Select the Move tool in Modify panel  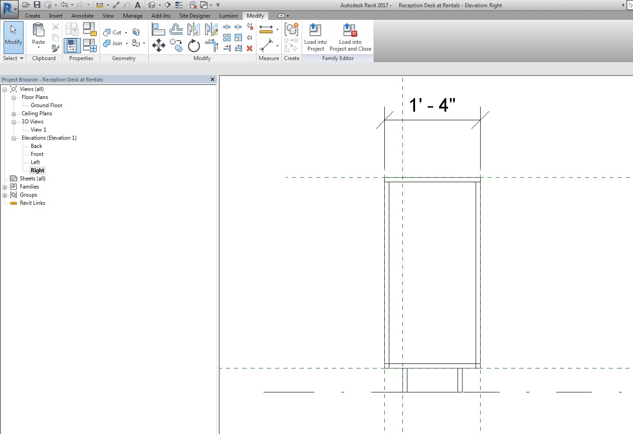(x=159, y=45)
